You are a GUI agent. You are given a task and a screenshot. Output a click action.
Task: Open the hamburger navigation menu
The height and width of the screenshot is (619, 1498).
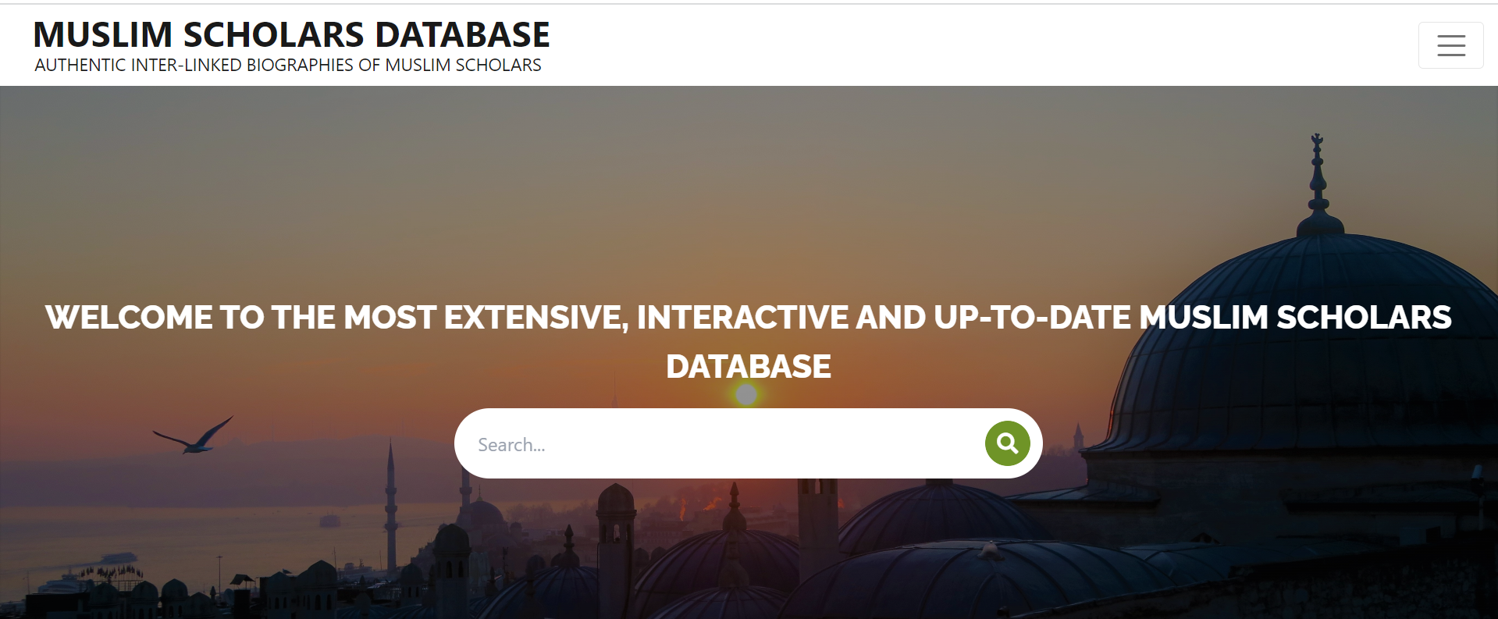click(1450, 45)
